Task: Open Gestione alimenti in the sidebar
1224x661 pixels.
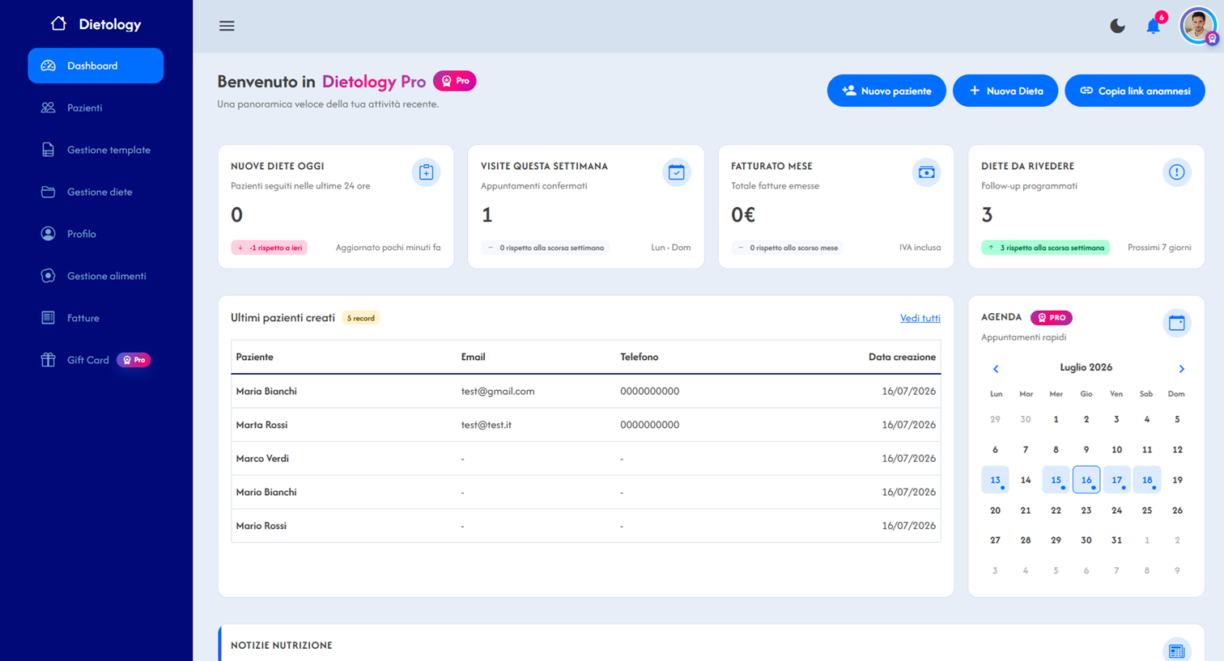Action: [96, 276]
